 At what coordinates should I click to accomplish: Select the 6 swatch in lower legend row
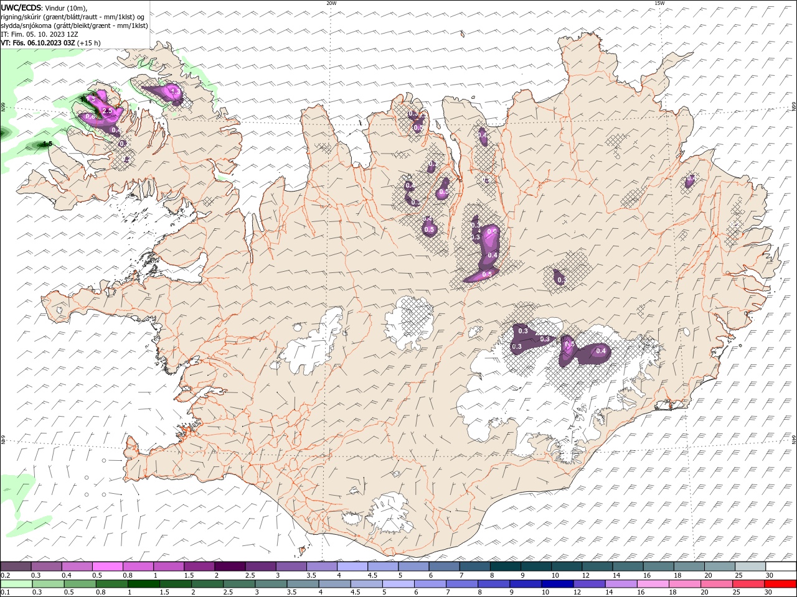pos(429,584)
